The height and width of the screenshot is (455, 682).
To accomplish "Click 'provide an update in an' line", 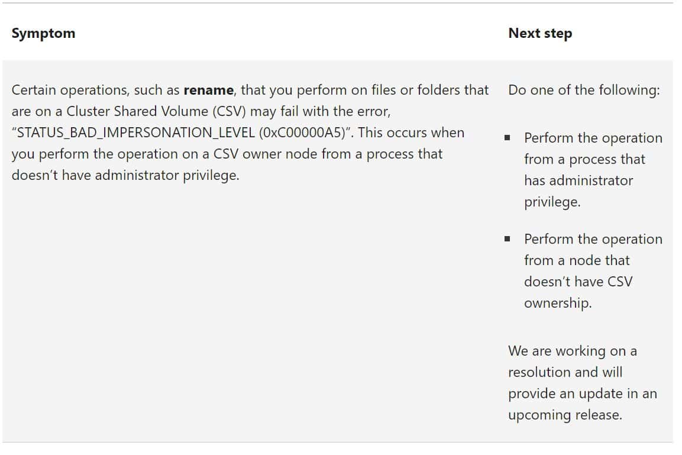I will 583,393.
